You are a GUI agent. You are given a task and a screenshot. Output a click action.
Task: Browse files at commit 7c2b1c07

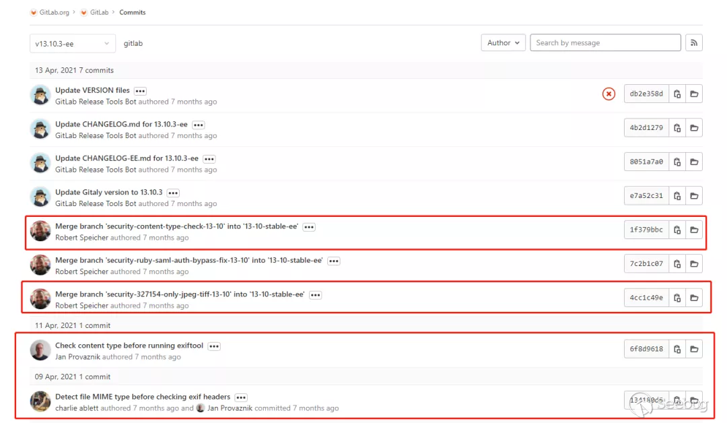point(694,263)
